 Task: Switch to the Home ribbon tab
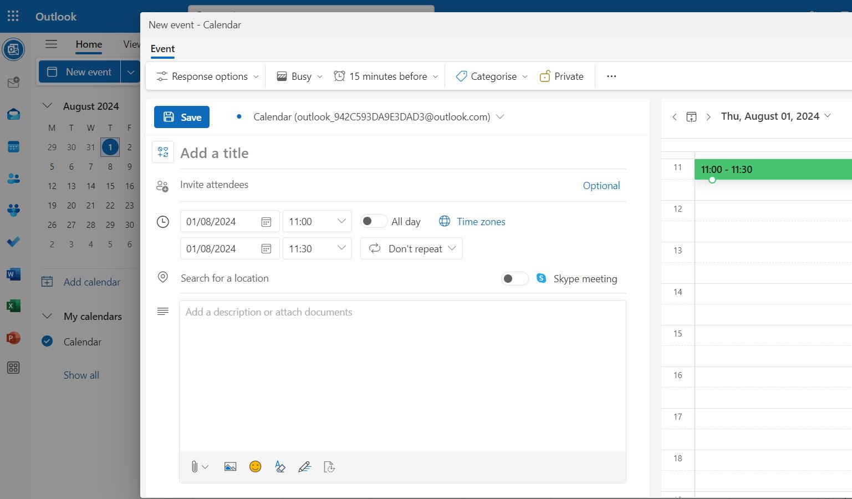pos(89,44)
